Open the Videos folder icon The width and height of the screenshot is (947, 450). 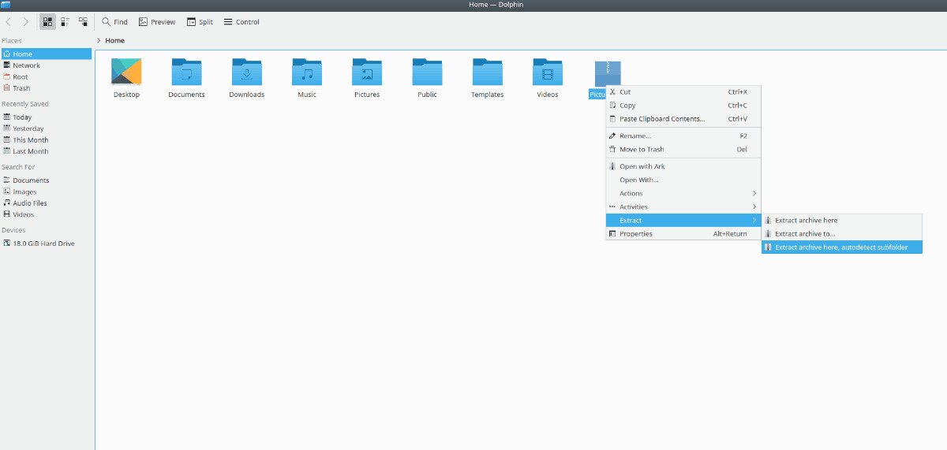(548, 73)
